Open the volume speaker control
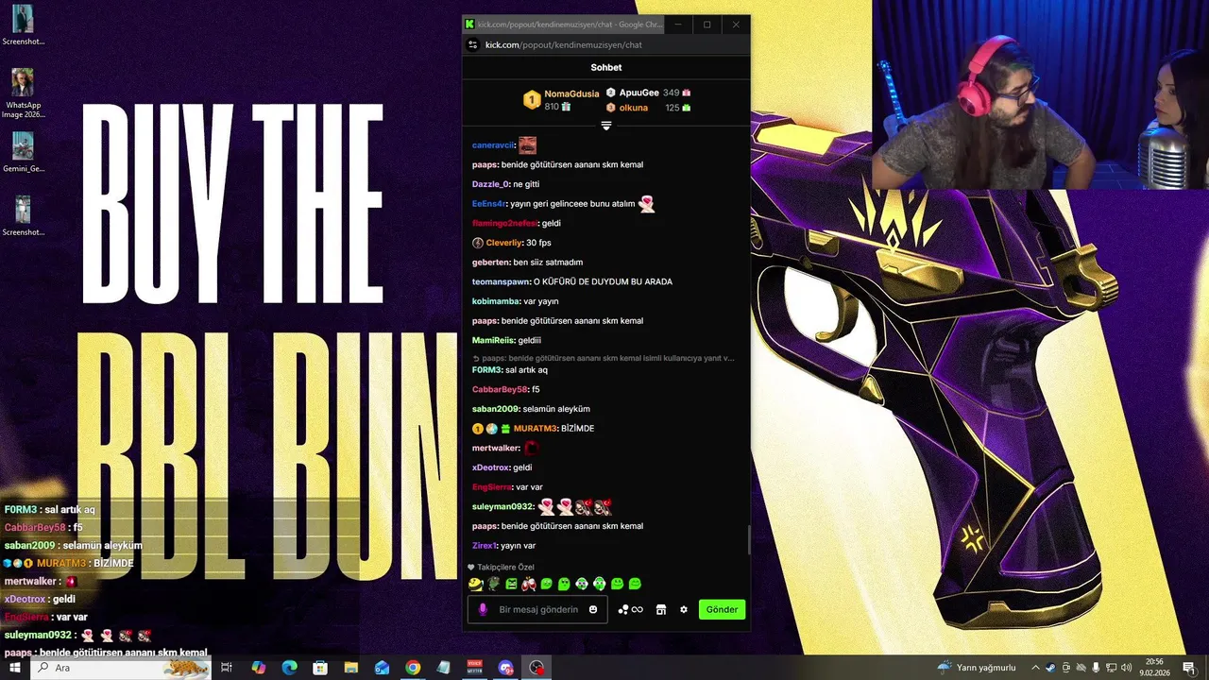This screenshot has width=1209, height=680. coord(1126,668)
